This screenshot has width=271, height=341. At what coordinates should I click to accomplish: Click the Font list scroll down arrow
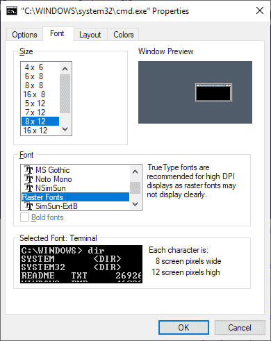tap(135, 204)
